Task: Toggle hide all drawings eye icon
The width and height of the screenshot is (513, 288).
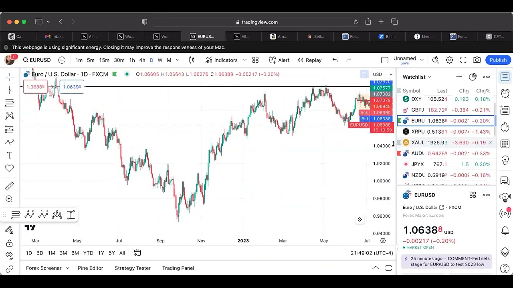Action: [x=10, y=256]
